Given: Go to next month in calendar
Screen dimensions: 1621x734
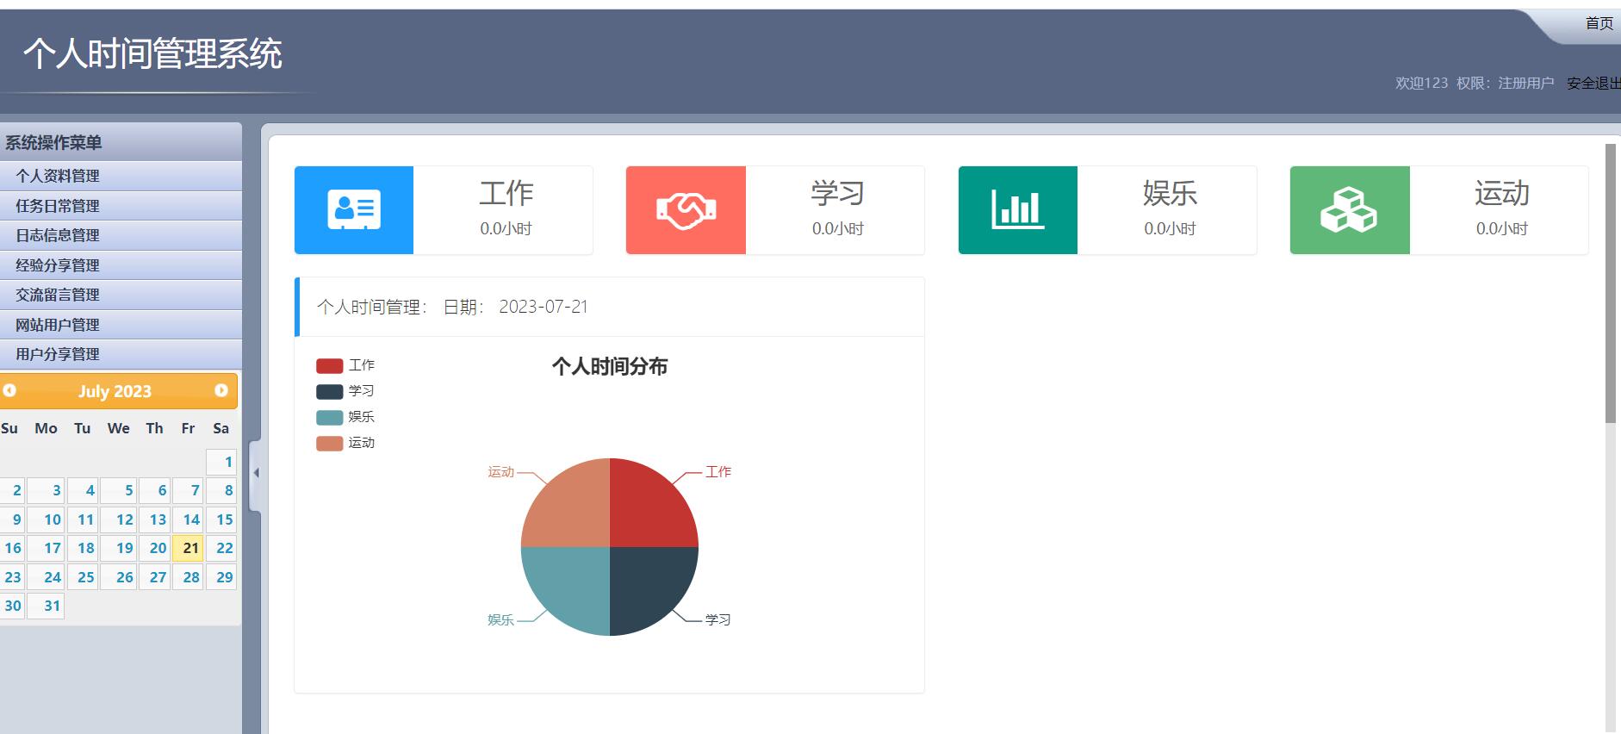Looking at the screenshot, I should point(221,390).
